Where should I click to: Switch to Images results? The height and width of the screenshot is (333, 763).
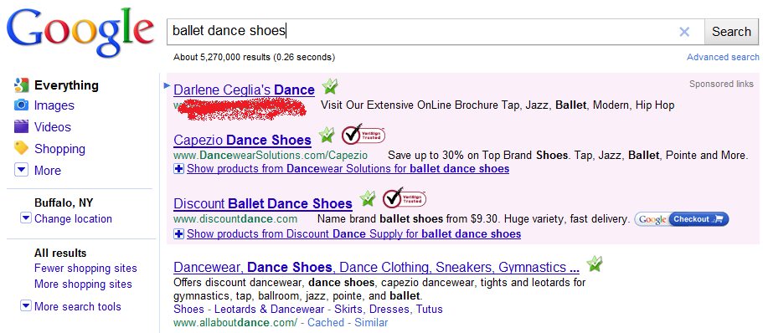pyautogui.click(x=54, y=105)
